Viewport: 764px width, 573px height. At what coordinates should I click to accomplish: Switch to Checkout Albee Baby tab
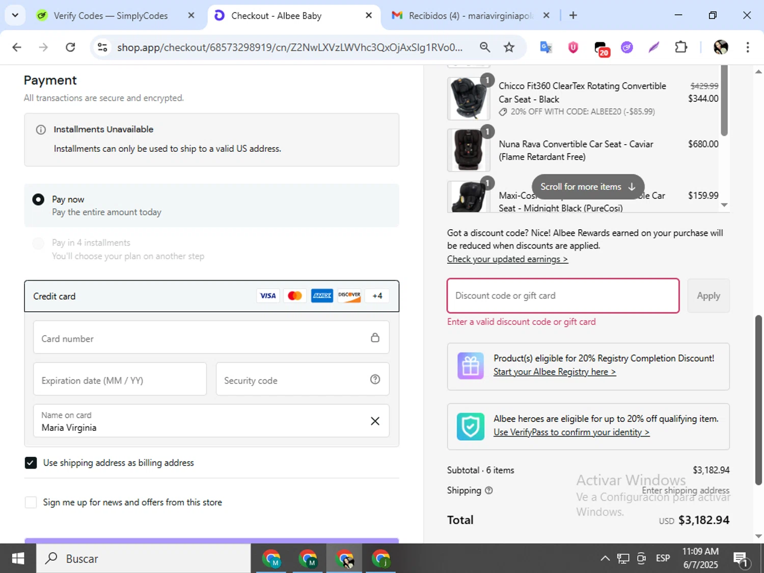click(276, 16)
